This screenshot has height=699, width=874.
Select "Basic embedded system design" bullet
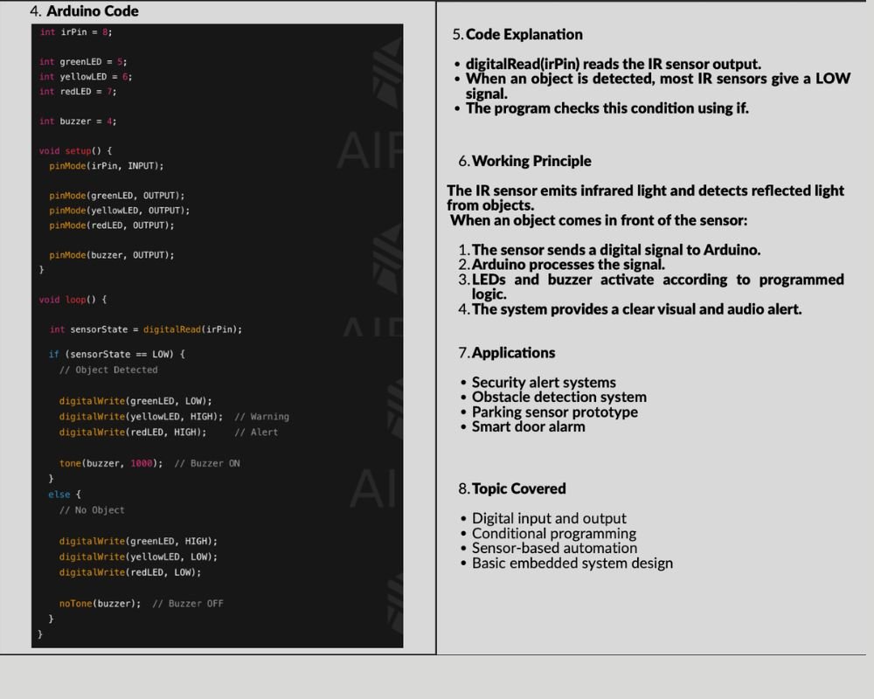pyautogui.click(x=572, y=564)
